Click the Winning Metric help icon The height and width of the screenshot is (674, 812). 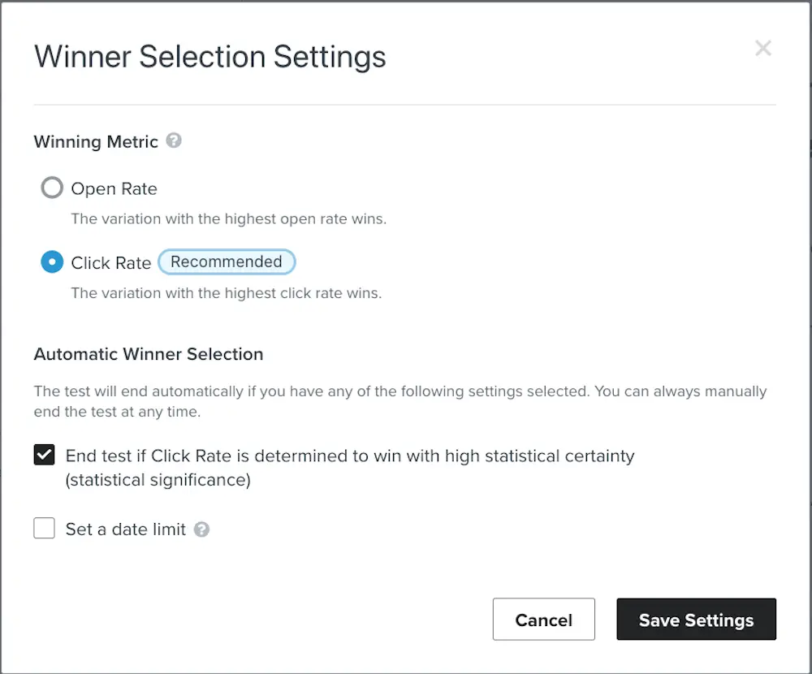pyautogui.click(x=174, y=140)
